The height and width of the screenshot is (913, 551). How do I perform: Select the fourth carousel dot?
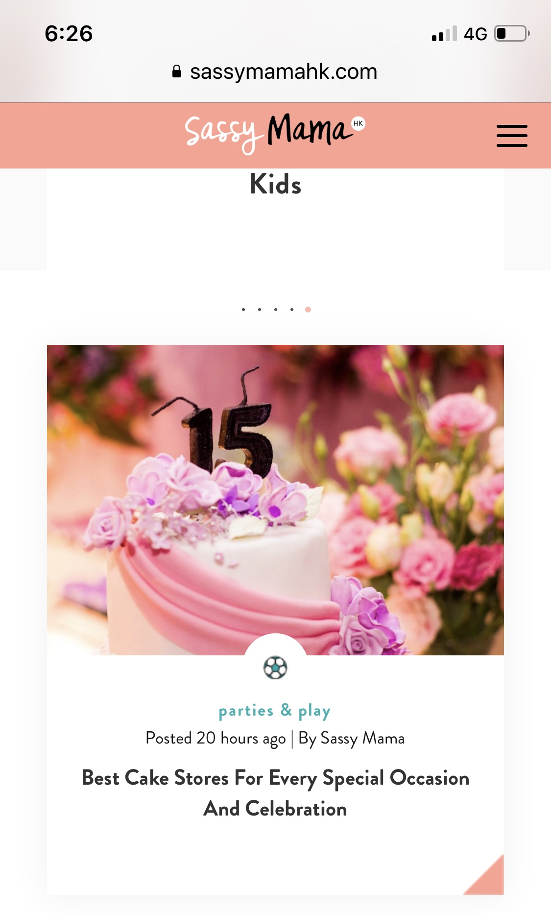[292, 310]
